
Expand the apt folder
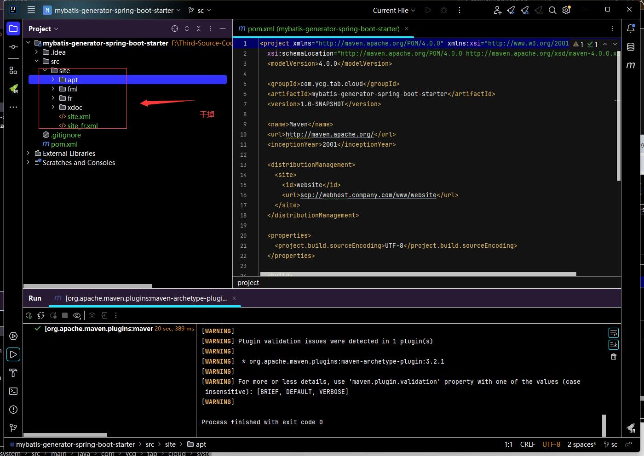coord(53,80)
